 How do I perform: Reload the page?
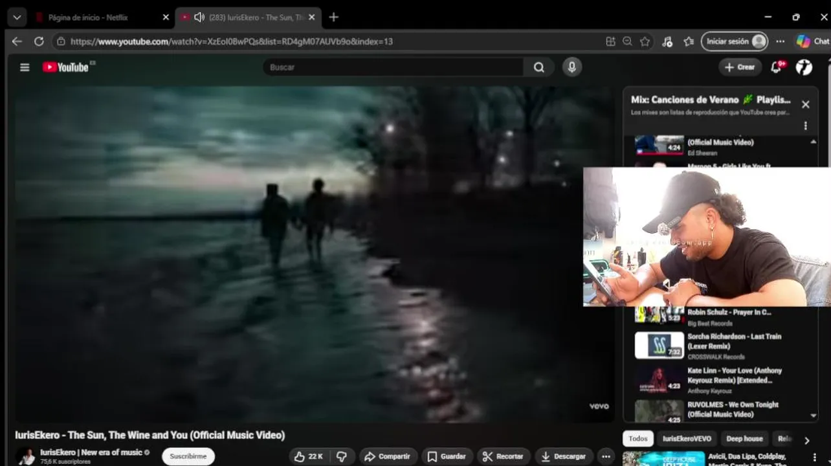(x=39, y=41)
